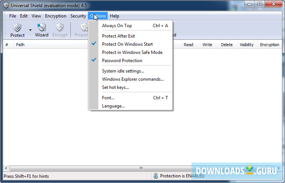Open the Edit menu
The image size is (285, 183).
coord(23,16)
